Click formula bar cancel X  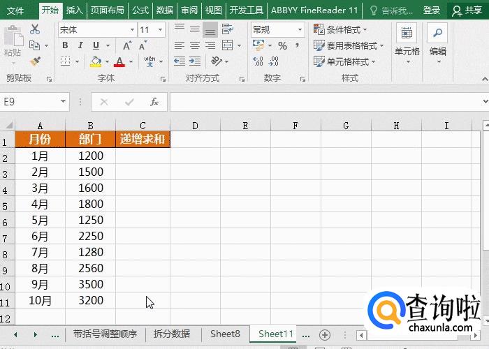coord(104,102)
